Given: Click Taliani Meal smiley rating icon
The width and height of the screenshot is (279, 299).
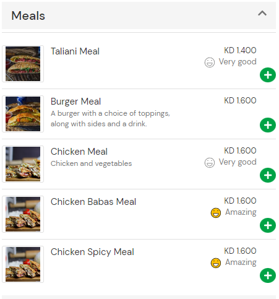Looking at the screenshot, I should click(210, 63).
